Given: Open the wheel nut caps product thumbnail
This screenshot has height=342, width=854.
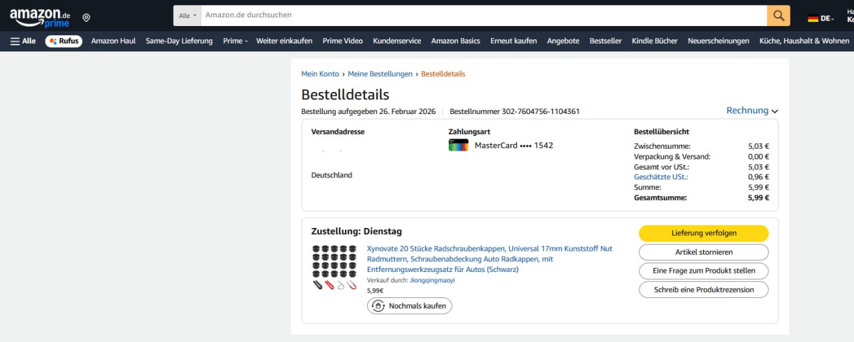Looking at the screenshot, I should [334, 267].
